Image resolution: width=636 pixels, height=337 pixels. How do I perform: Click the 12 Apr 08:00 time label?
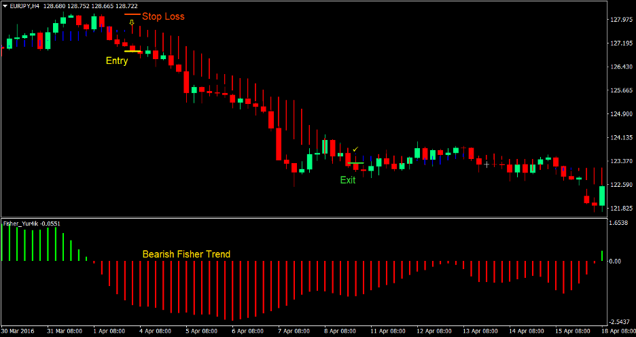point(434,330)
